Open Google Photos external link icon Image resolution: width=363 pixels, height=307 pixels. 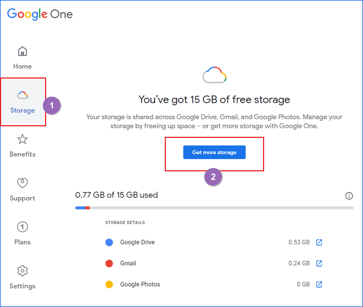[319, 284]
